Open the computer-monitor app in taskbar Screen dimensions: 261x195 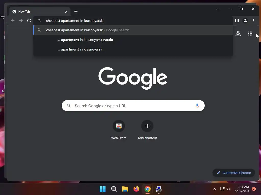coord(159,189)
